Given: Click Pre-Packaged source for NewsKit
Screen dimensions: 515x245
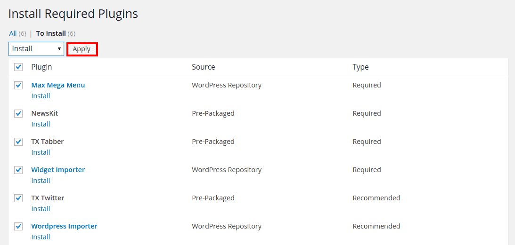Looking at the screenshot, I should 213,113.
